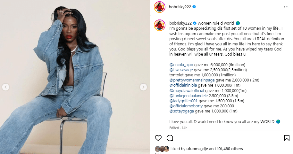Open @ladygolfer001 mention
This screenshot has width=293, height=154.
click(x=183, y=101)
